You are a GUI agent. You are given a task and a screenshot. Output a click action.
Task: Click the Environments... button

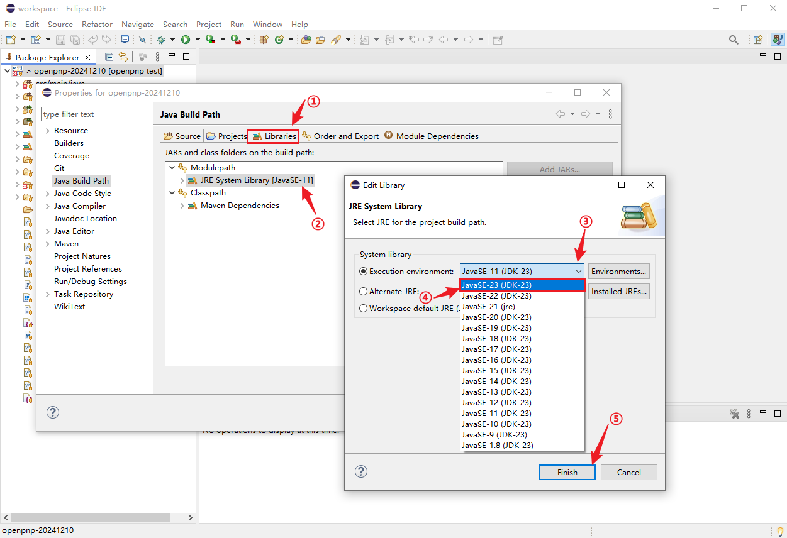coord(619,272)
